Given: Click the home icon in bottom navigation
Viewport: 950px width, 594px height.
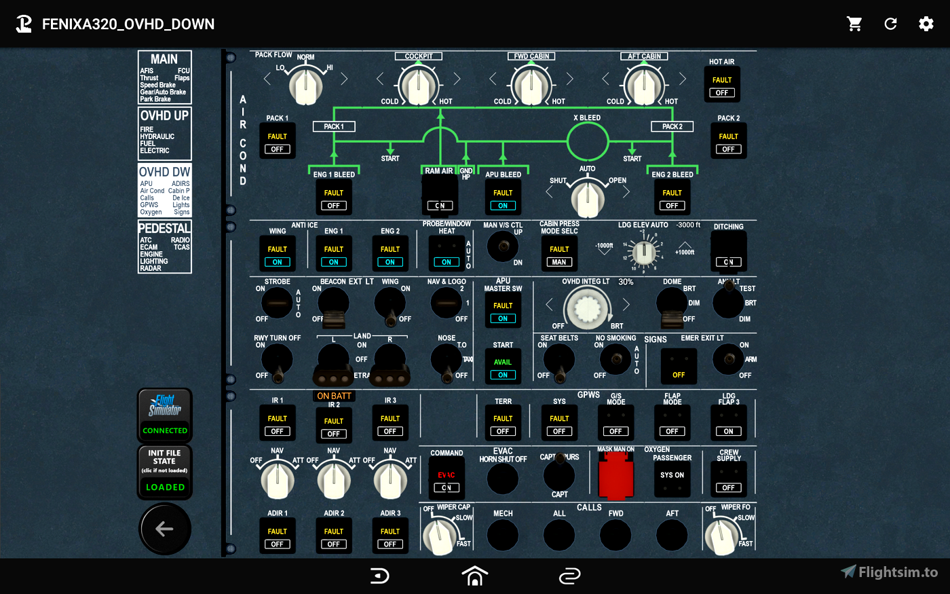Looking at the screenshot, I should click(474, 576).
